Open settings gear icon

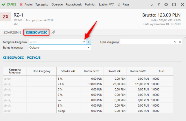pos(166,5)
